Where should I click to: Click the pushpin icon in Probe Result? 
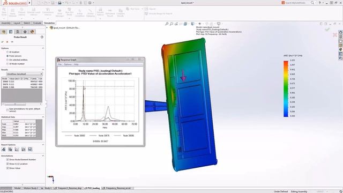click(12, 42)
